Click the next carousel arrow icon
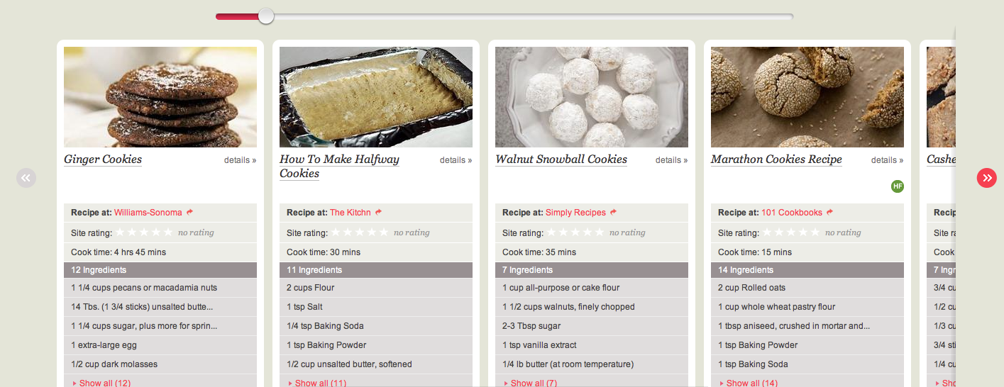This screenshot has height=387, width=1004. 987,178
